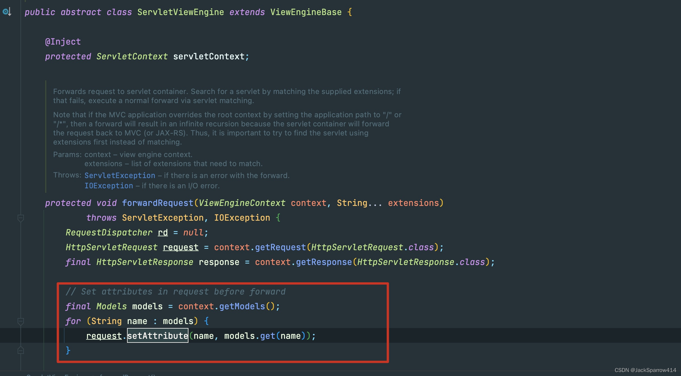Click the getRequest method call
The width and height of the screenshot is (681, 376).
280,247
